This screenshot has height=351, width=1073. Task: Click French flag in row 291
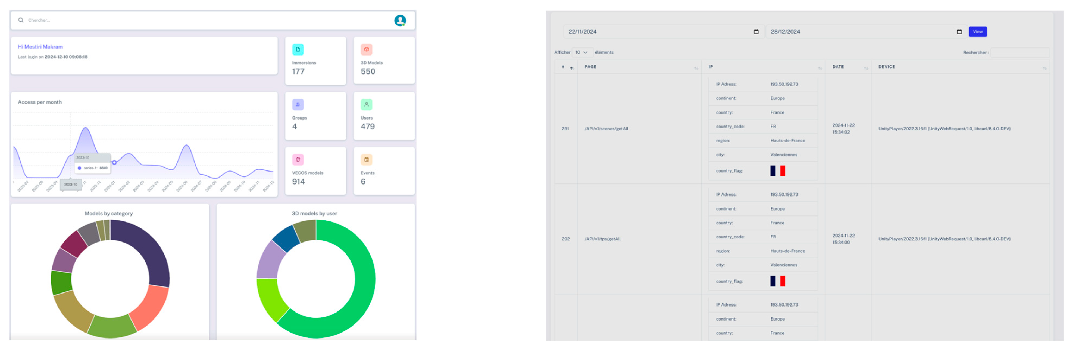tap(777, 171)
